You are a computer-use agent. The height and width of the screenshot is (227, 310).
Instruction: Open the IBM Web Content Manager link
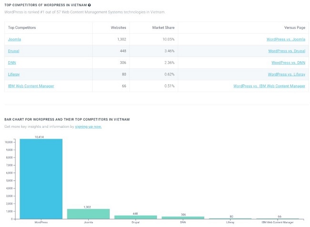pyautogui.click(x=31, y=86)
